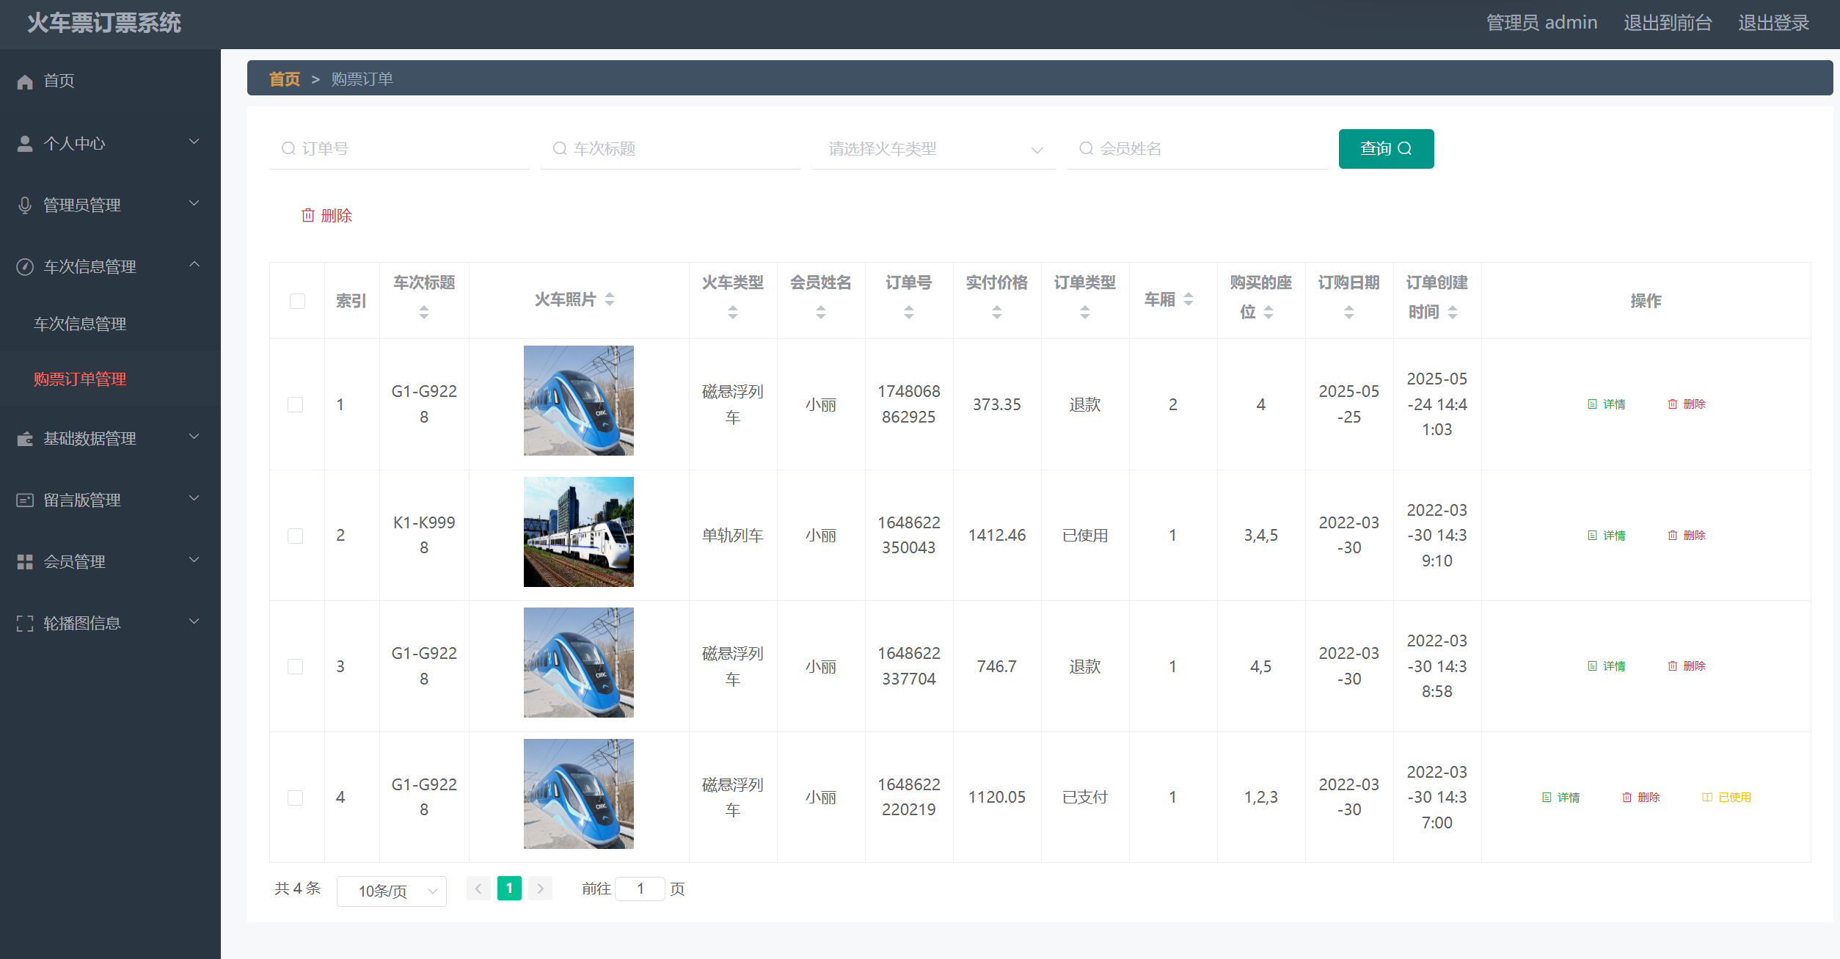Tick the checkbox for row 4
The image size is (1840, 959).
pyautogui.click(x=296, y=798)
